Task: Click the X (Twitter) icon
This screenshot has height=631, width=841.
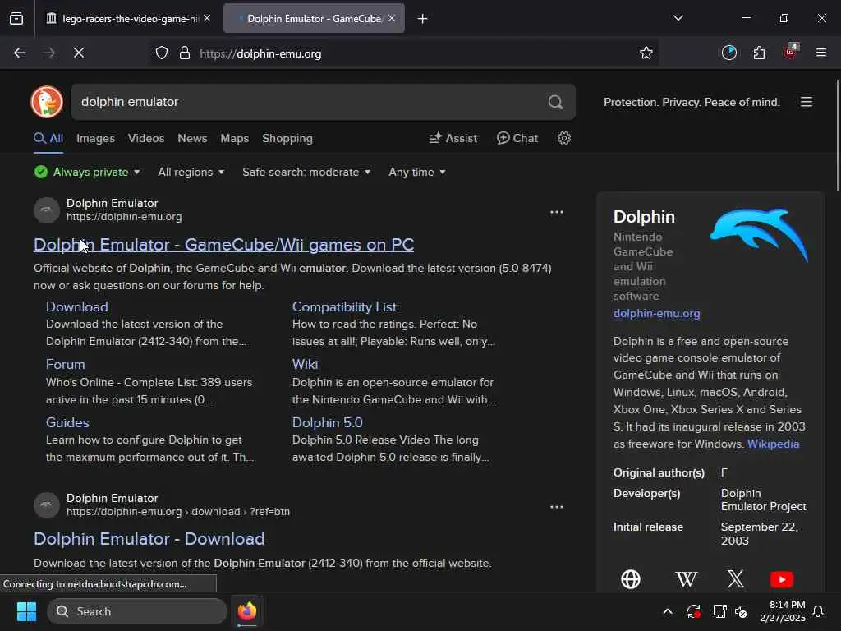Action: pos(735,579)
